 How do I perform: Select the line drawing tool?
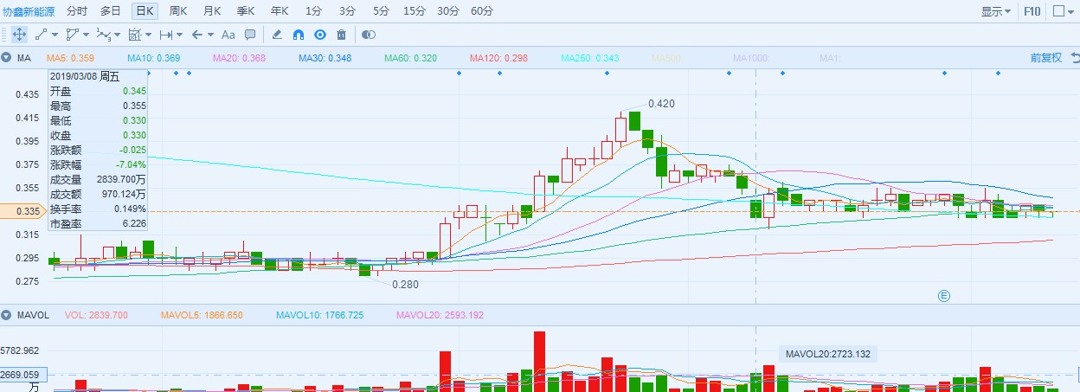coord(42,35)
